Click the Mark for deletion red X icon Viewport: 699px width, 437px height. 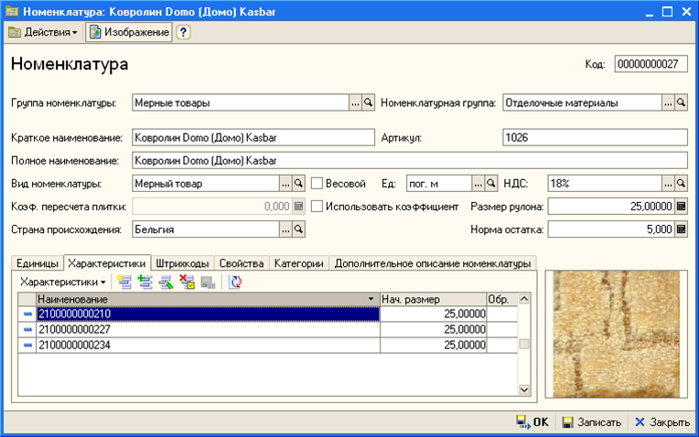click(x=188, y=282)
